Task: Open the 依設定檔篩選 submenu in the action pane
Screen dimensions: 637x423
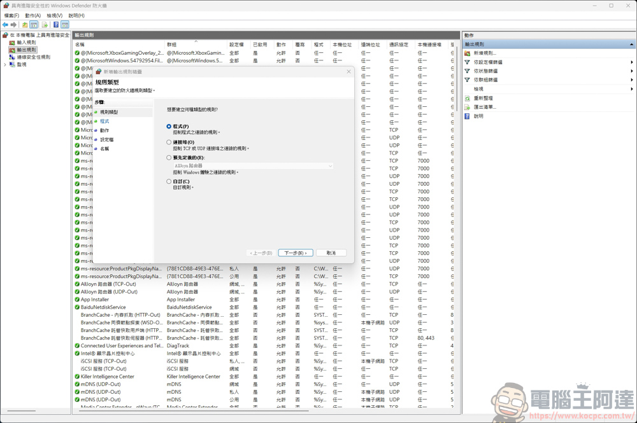Action: coord(549,62)
